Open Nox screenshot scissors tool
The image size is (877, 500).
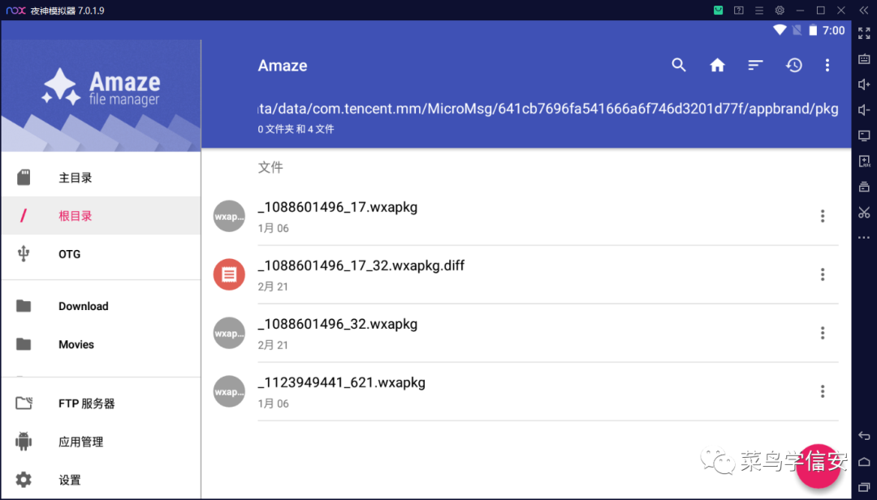(x=864, y=213)
